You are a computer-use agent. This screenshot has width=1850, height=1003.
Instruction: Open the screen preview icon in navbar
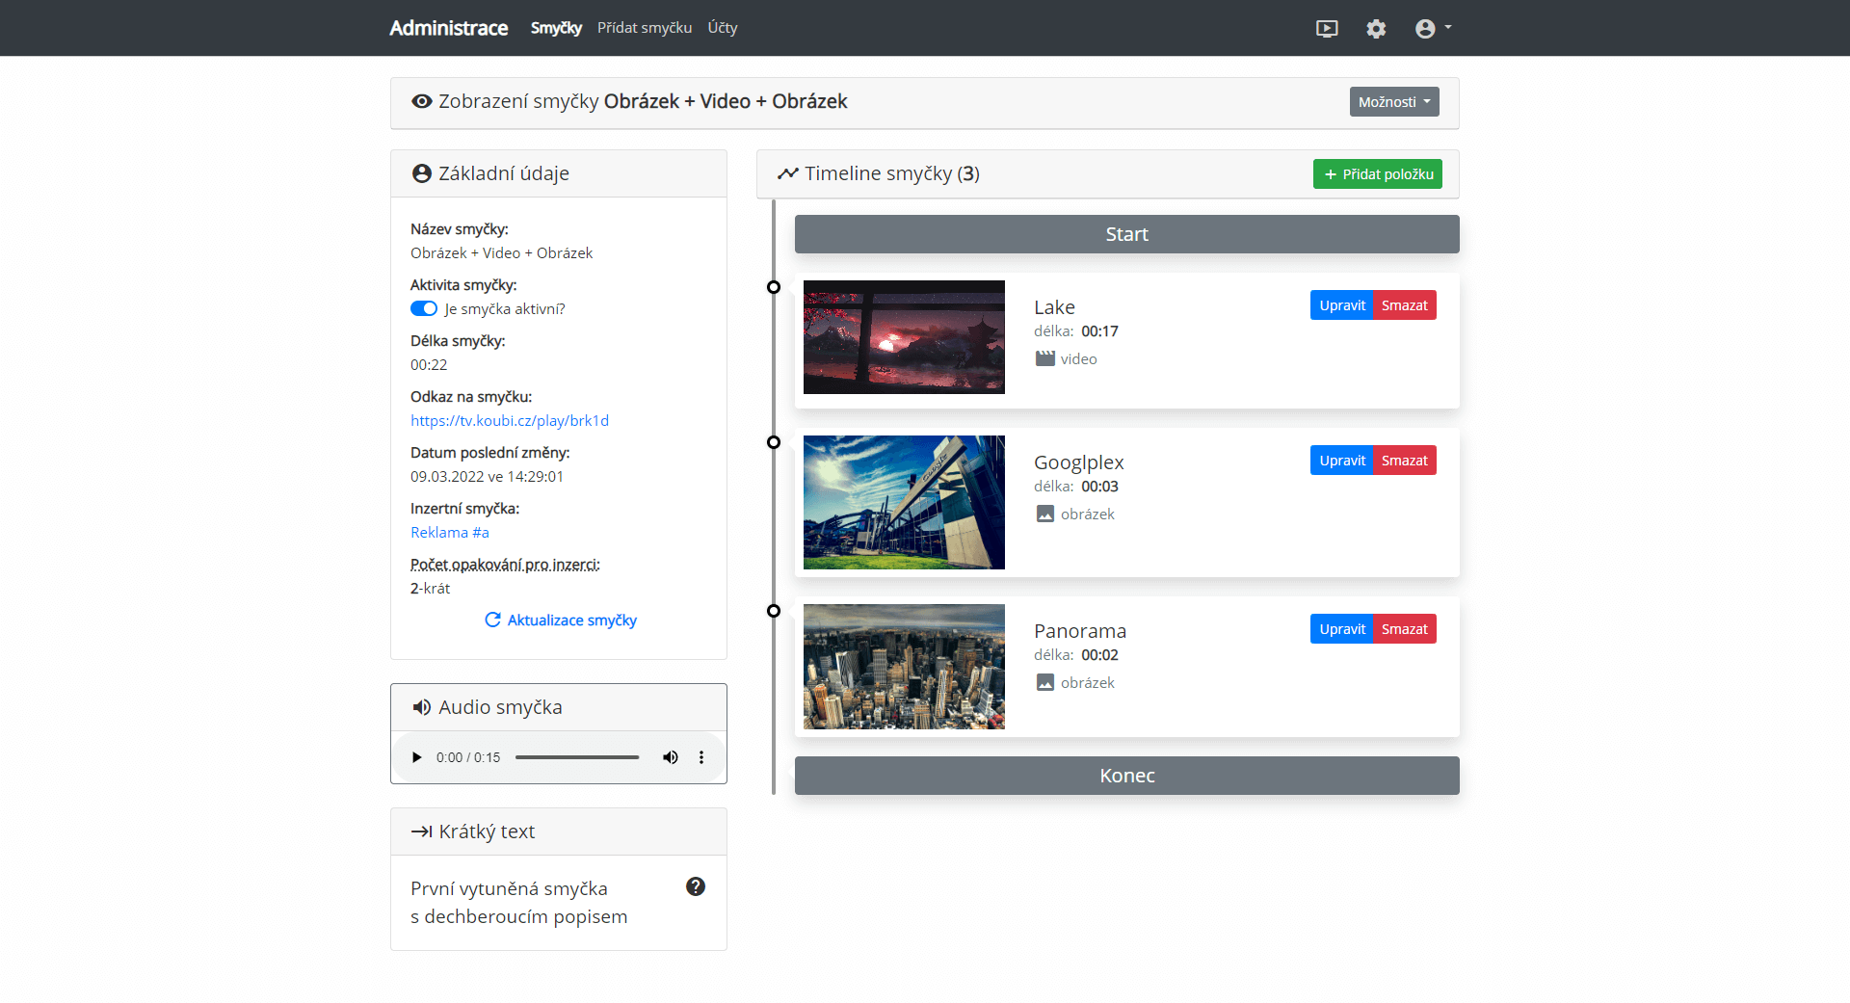[x=1327, y=29]
